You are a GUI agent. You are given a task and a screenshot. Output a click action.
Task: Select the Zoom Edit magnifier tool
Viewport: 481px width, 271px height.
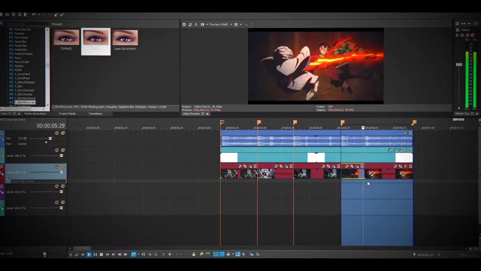tap(156, 254)
